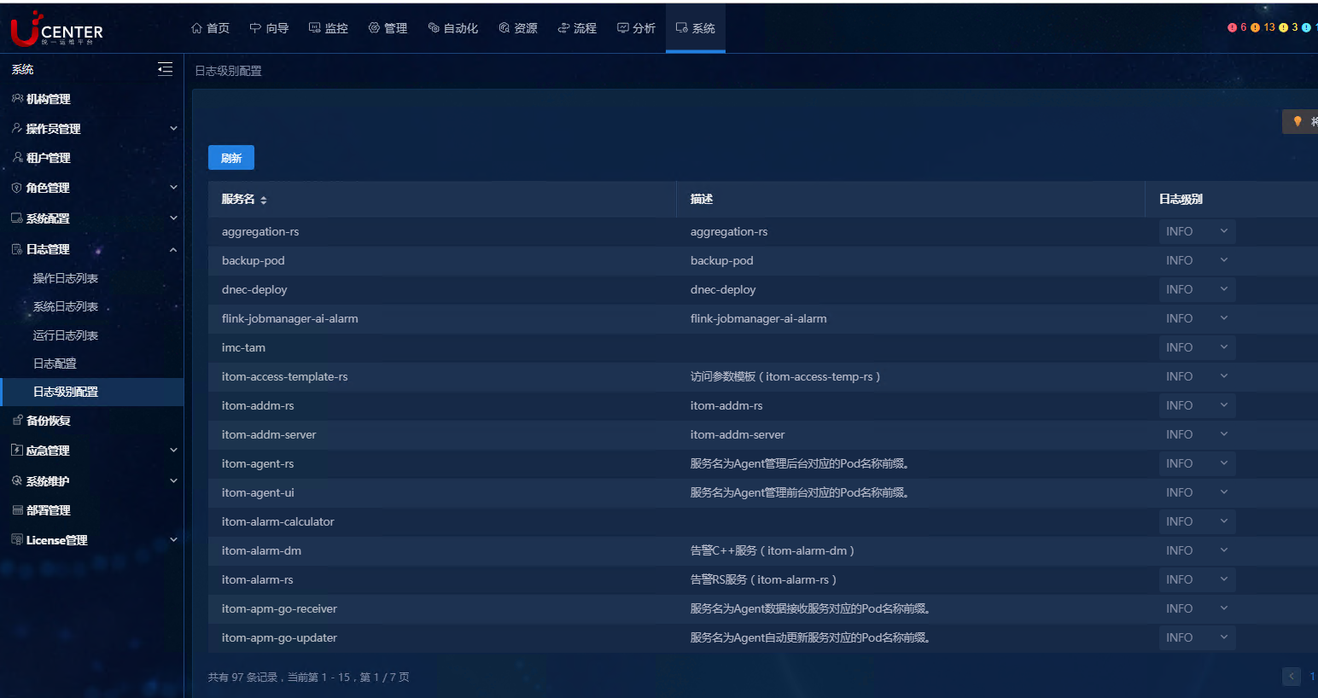Open log level dropdown for itom-alarm-rs

(1197, 579)
